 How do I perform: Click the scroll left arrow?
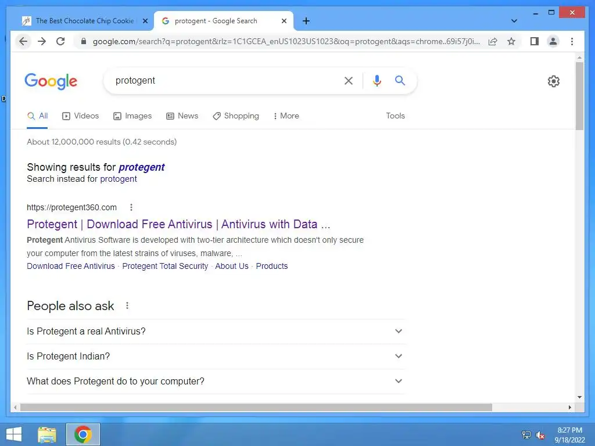(15, 408)
